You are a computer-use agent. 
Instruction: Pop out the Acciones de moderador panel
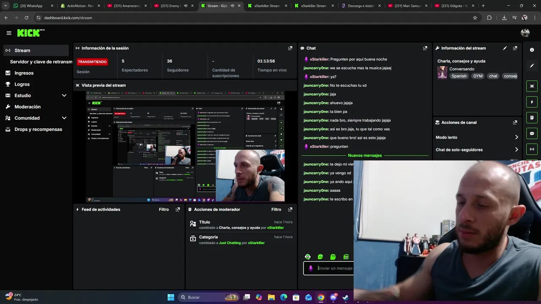[290, 209]
